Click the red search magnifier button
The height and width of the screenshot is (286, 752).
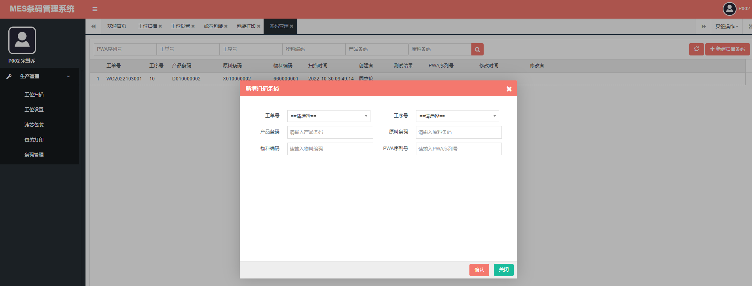click(477, 50)
